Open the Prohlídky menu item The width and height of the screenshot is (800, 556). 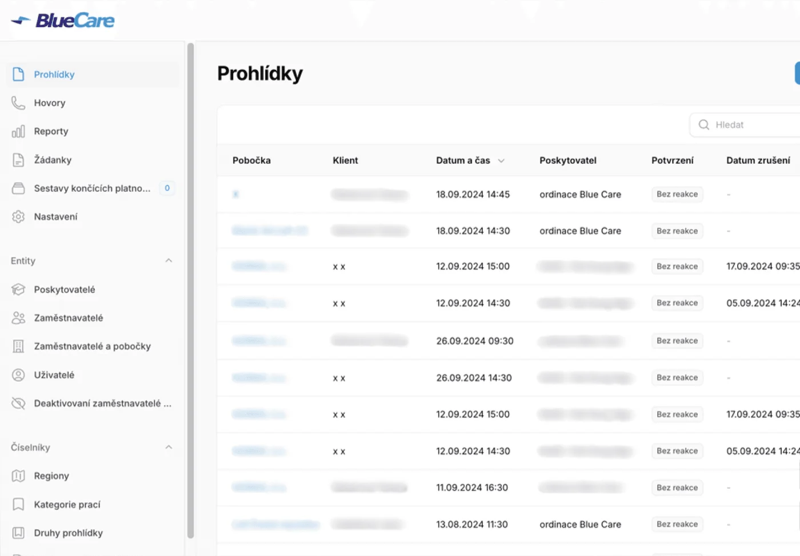coord(93,74)
